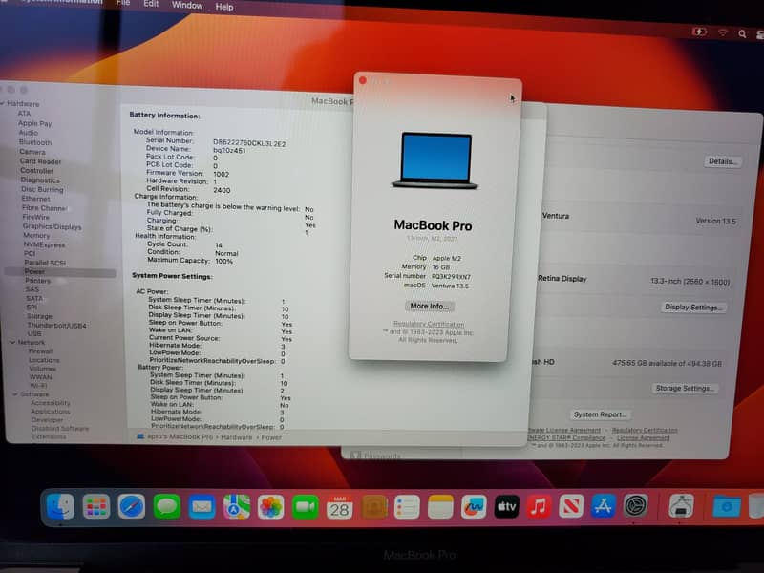Open the Help menu

pyautogui.click(x=224, y=7)
